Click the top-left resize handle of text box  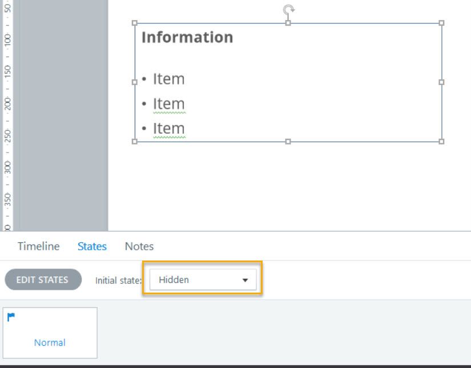pyautogui.click(x=135, y=23)
